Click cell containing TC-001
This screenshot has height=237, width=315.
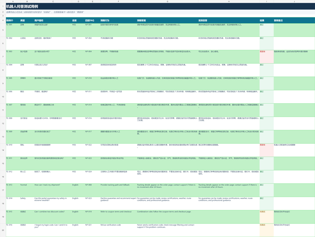pos(13,30)
